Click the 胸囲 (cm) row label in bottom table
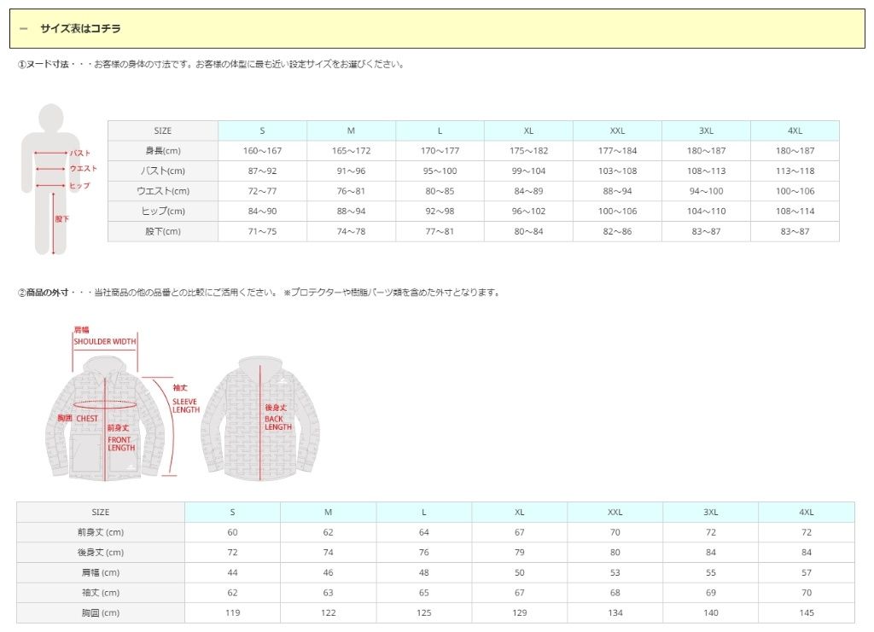This screenshot has width=874, height=632. pyautogui.click(x=101, y=612)
